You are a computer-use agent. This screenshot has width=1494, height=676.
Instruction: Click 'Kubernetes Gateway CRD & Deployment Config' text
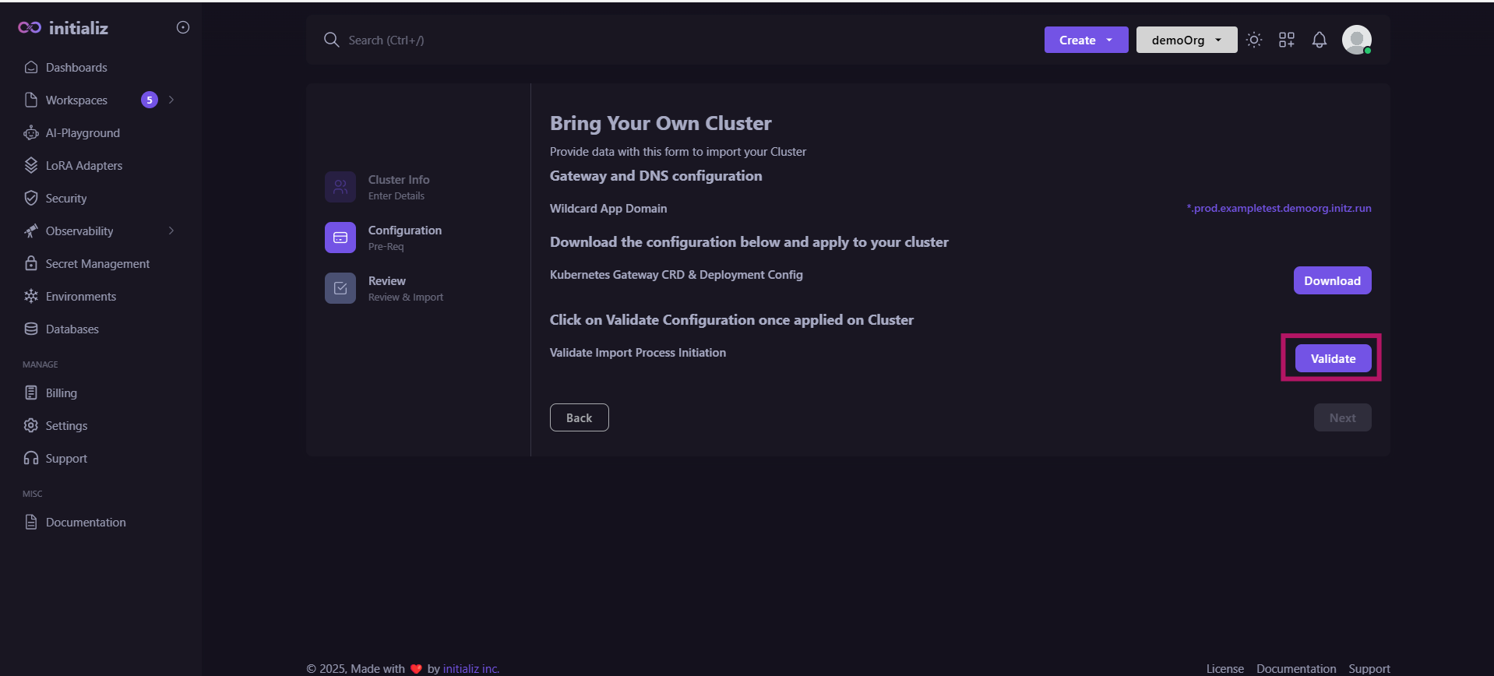(676, 275)
